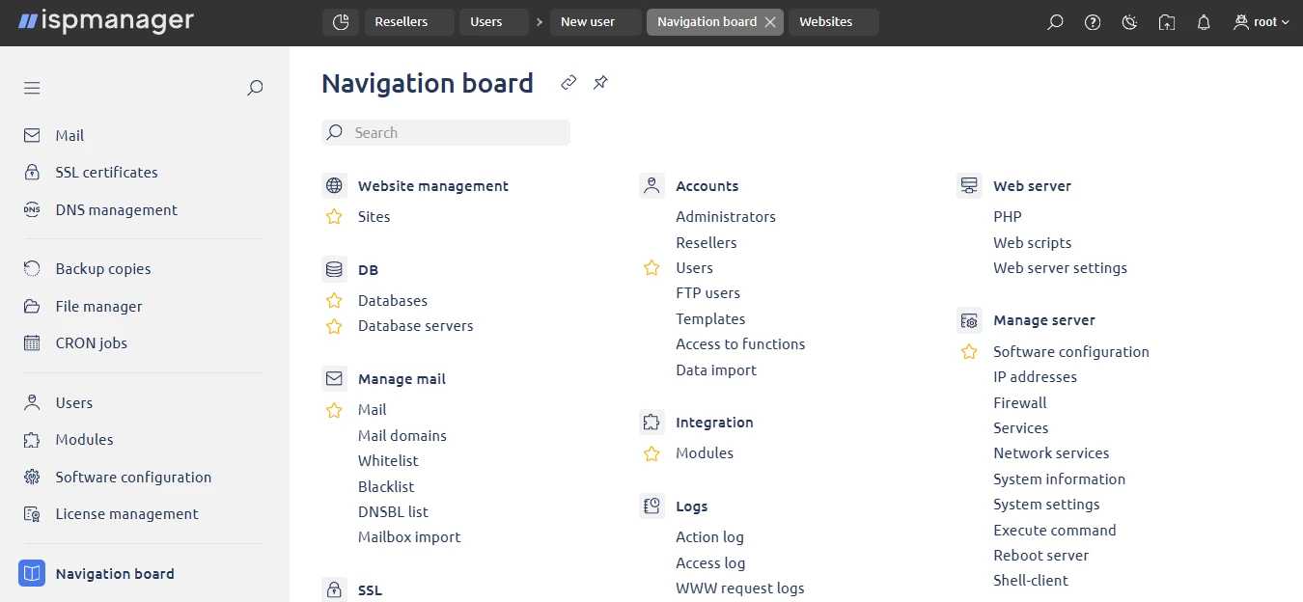Click the folder upload icon in header
The width and height of the screenshot is (1303, 602).
point(1167,22)
